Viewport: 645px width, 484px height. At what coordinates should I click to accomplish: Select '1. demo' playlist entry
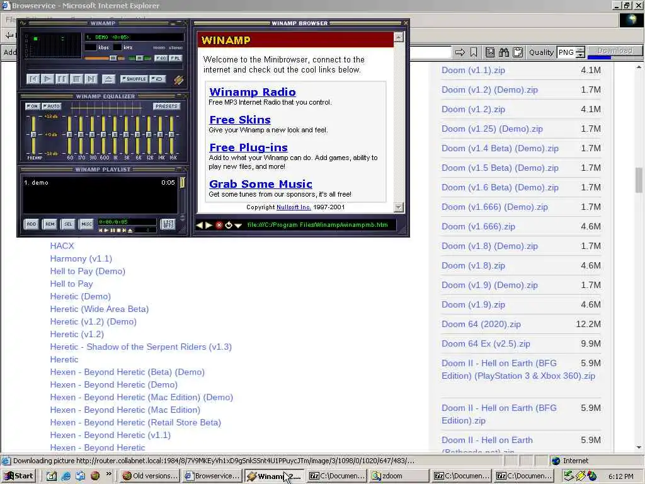pyautogui.click(x=100, y=182)
